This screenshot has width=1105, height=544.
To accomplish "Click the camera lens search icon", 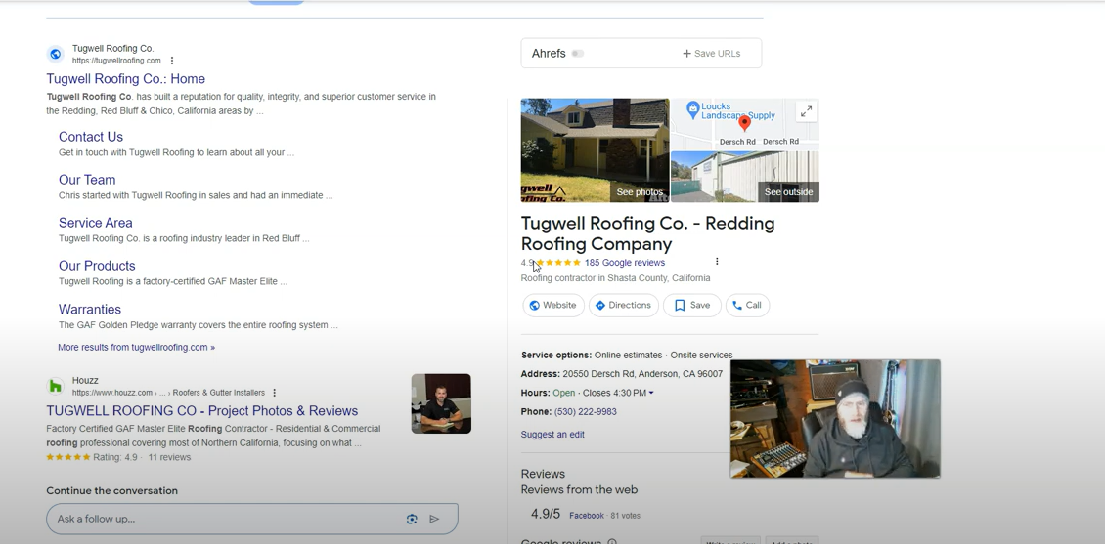I will click(412, 519).
